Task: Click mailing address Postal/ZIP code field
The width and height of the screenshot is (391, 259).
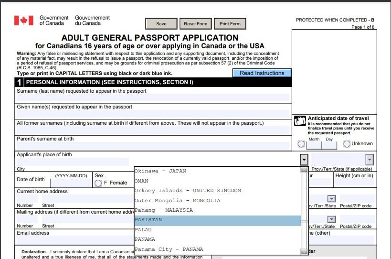Action: point(357,219)
